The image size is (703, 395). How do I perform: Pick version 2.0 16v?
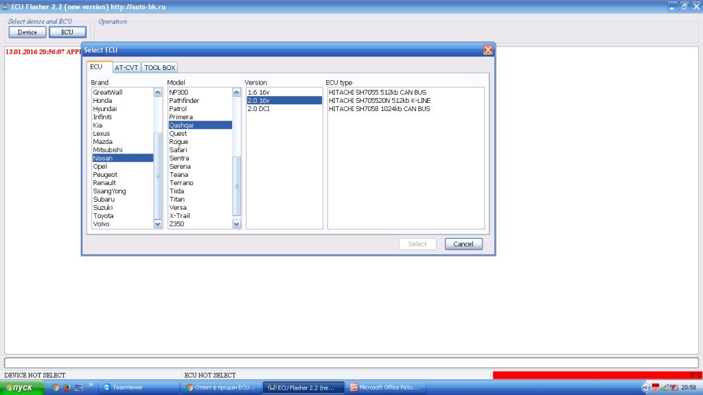pyautogui.click(x=284, y=101)
